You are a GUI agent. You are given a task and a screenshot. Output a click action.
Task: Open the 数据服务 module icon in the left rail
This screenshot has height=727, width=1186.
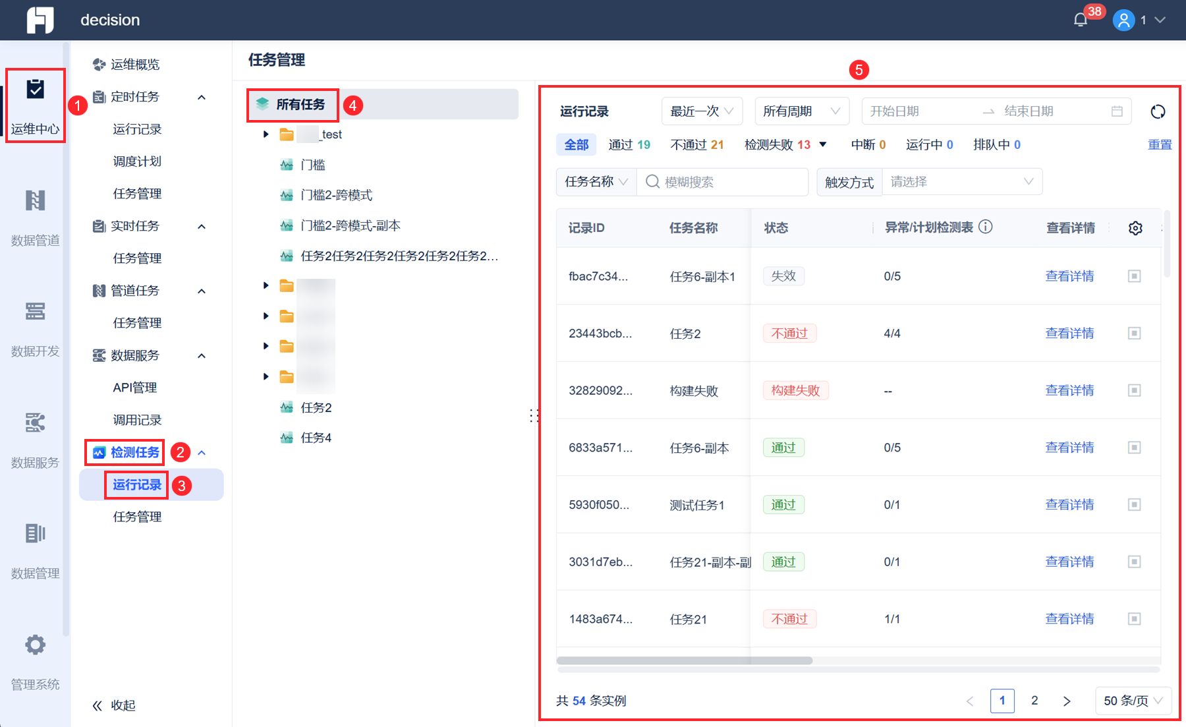[x=36, y=422]
